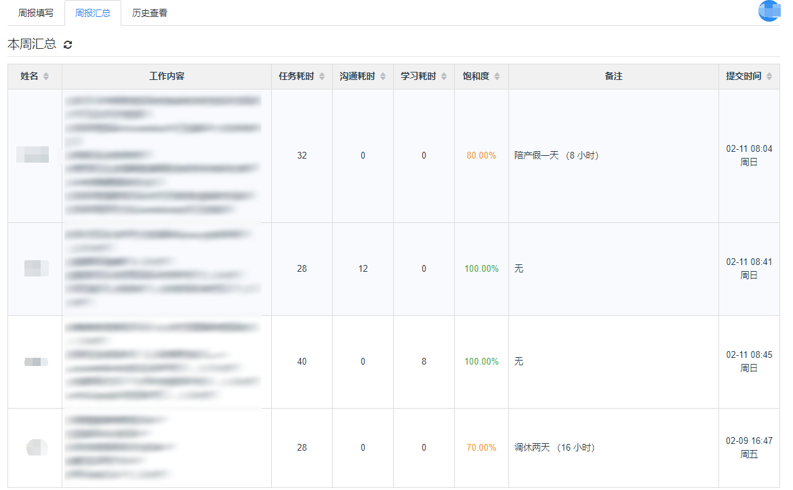793x490 pixels.
Task: Click the 70.00% saturation value
Action: pos(481,448)
